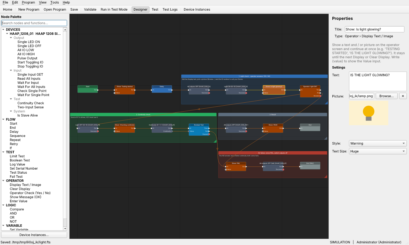Go to the Home view

(8, 10)
